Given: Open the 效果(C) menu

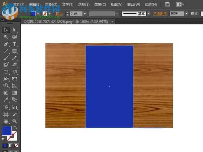Looking at the screenshot, I should [100, 5].
